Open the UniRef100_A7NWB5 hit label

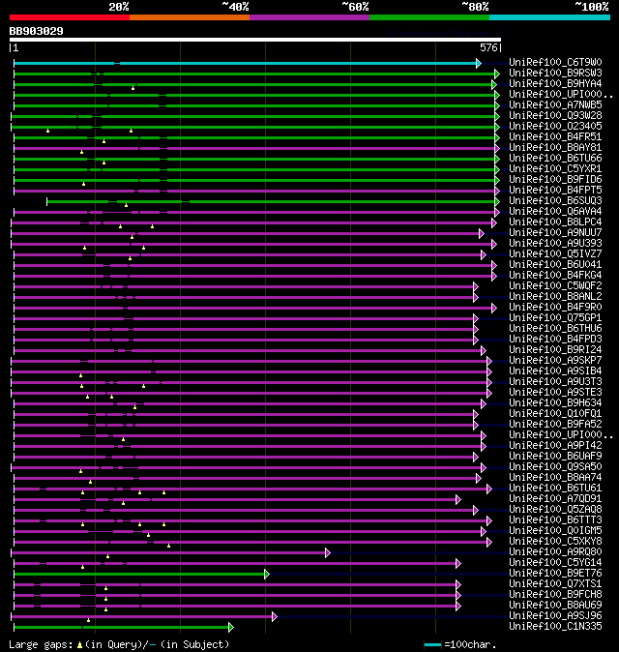click(555, 104)
